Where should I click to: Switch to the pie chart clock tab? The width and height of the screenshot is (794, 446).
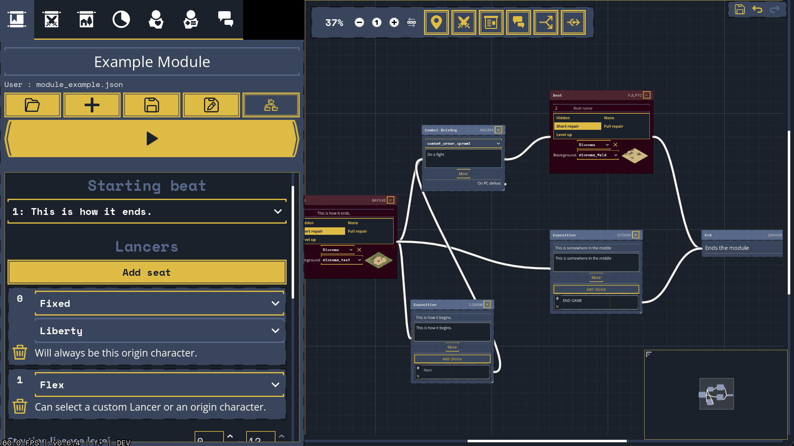(x=121, y=20)
